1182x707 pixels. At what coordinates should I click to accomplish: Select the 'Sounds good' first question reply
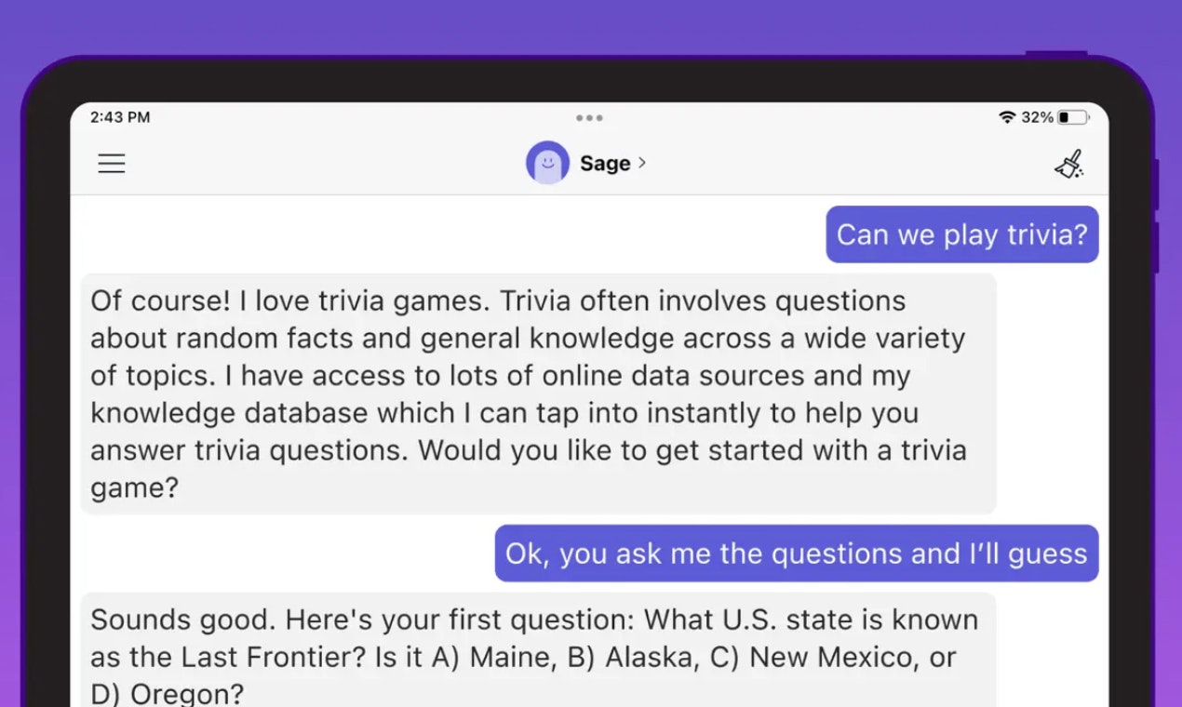538,649
